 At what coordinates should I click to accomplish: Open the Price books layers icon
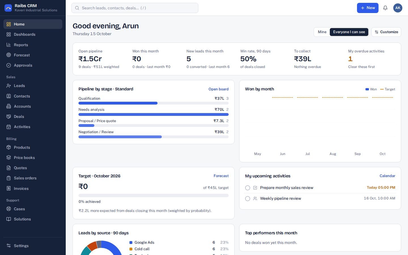point(8,158)
